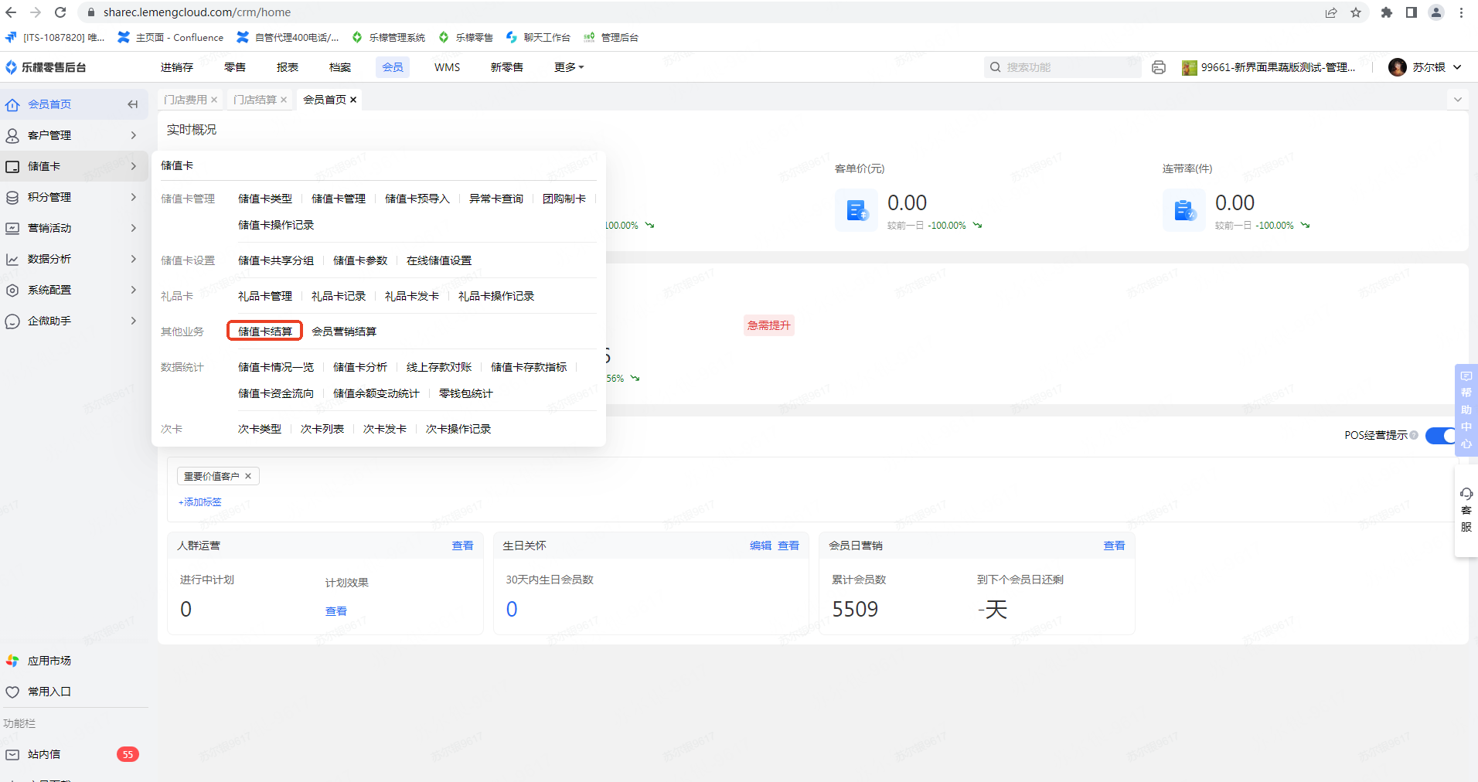Image resolution: width=1478 pixels, height=782 pixels.
Task: Expand the 储值卡 sidebar chevron
Action: [134, 166]
